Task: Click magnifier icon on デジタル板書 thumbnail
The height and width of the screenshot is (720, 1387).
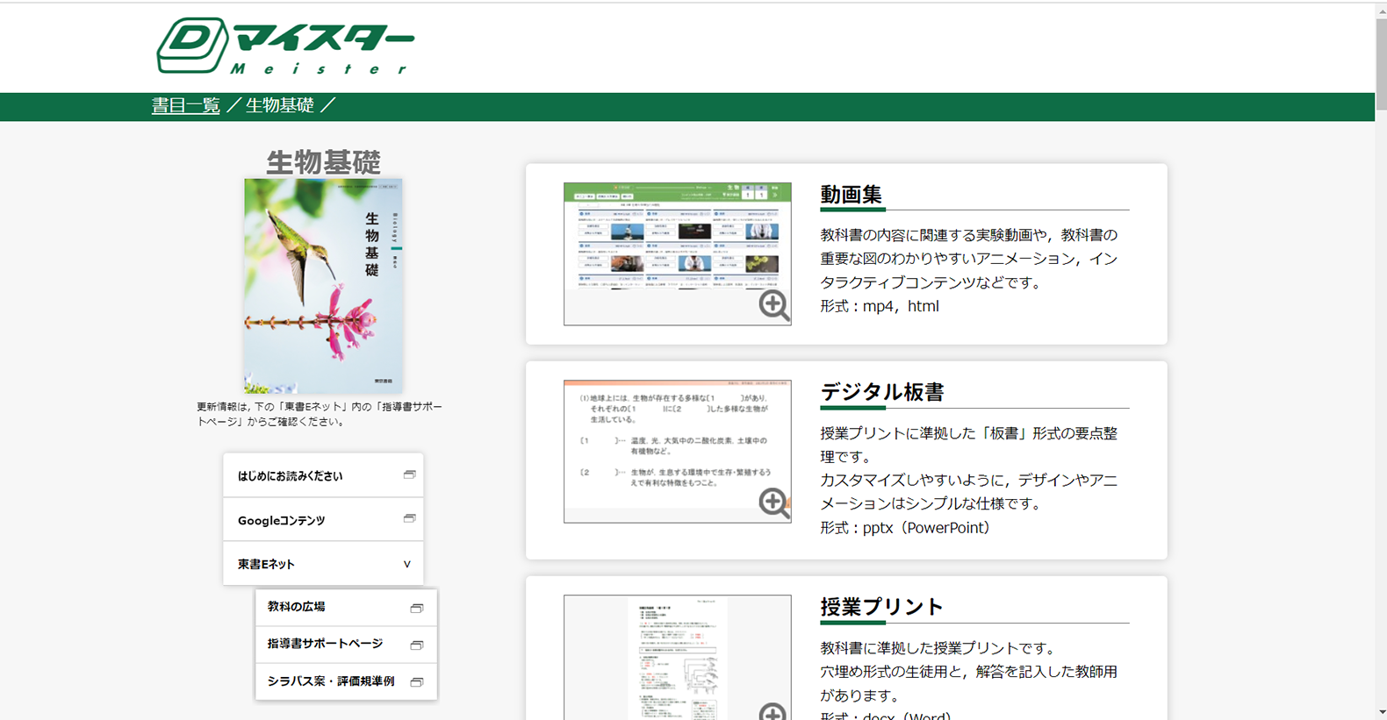Action: [773, 503]
